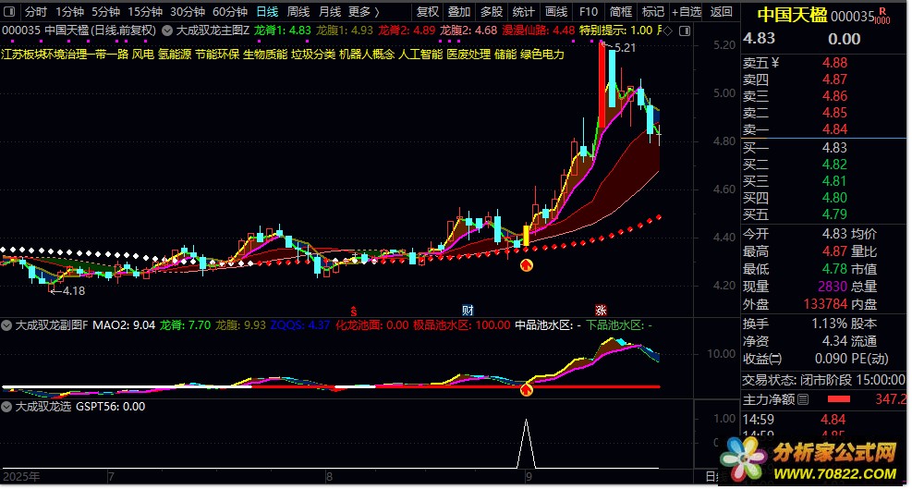The image size is (912, 489).
Task: Switch to 日线 daily chart
Action: click(x=268, y=11)
